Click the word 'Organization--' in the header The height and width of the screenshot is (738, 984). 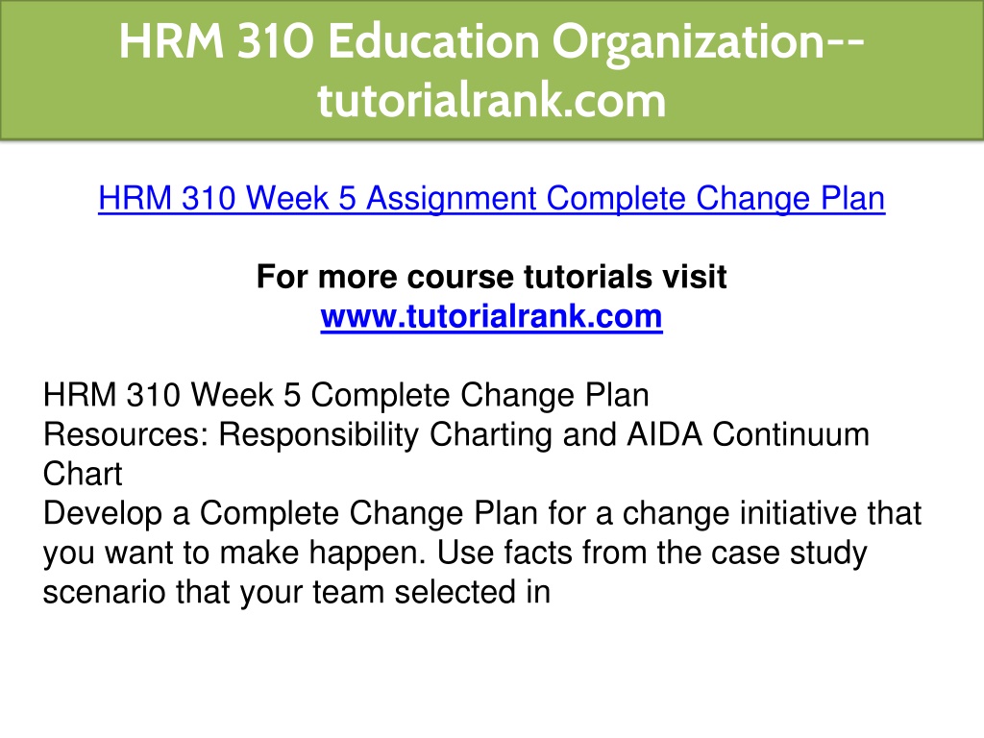click(708, 41)
